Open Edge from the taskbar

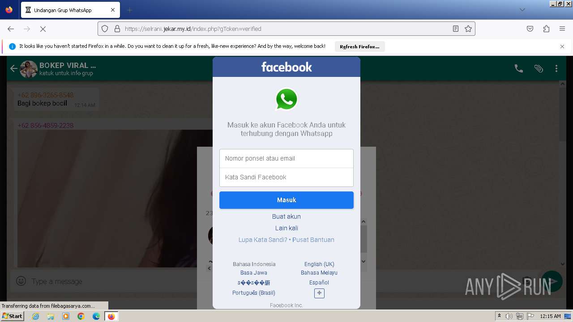point(96,316)
